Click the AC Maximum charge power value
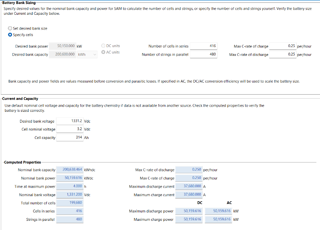Image resolution: width=320 pixels, height=230 pixels. [218, 220]
